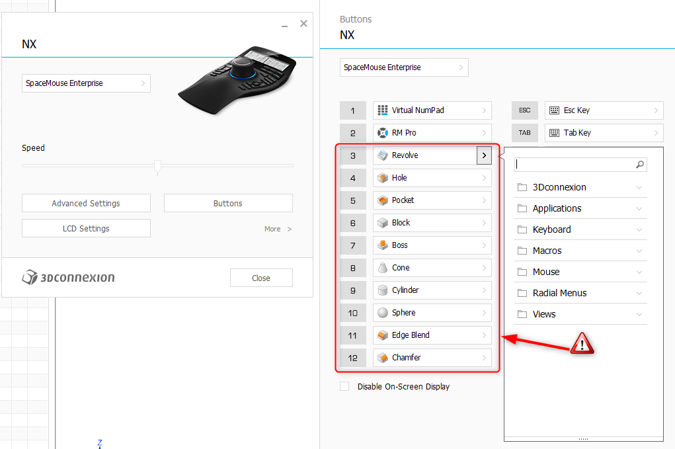Open SpaceMouse Enterprise selector in NX window
The width and height of the screenshot is (675, 449).
[86, 83]
